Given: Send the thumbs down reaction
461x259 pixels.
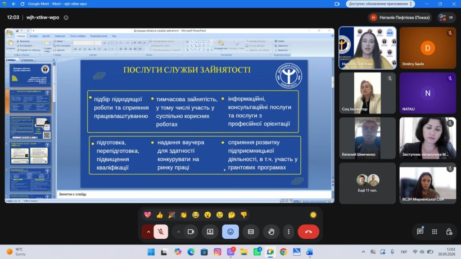Looking at the screenshot, I should point(244,215).
